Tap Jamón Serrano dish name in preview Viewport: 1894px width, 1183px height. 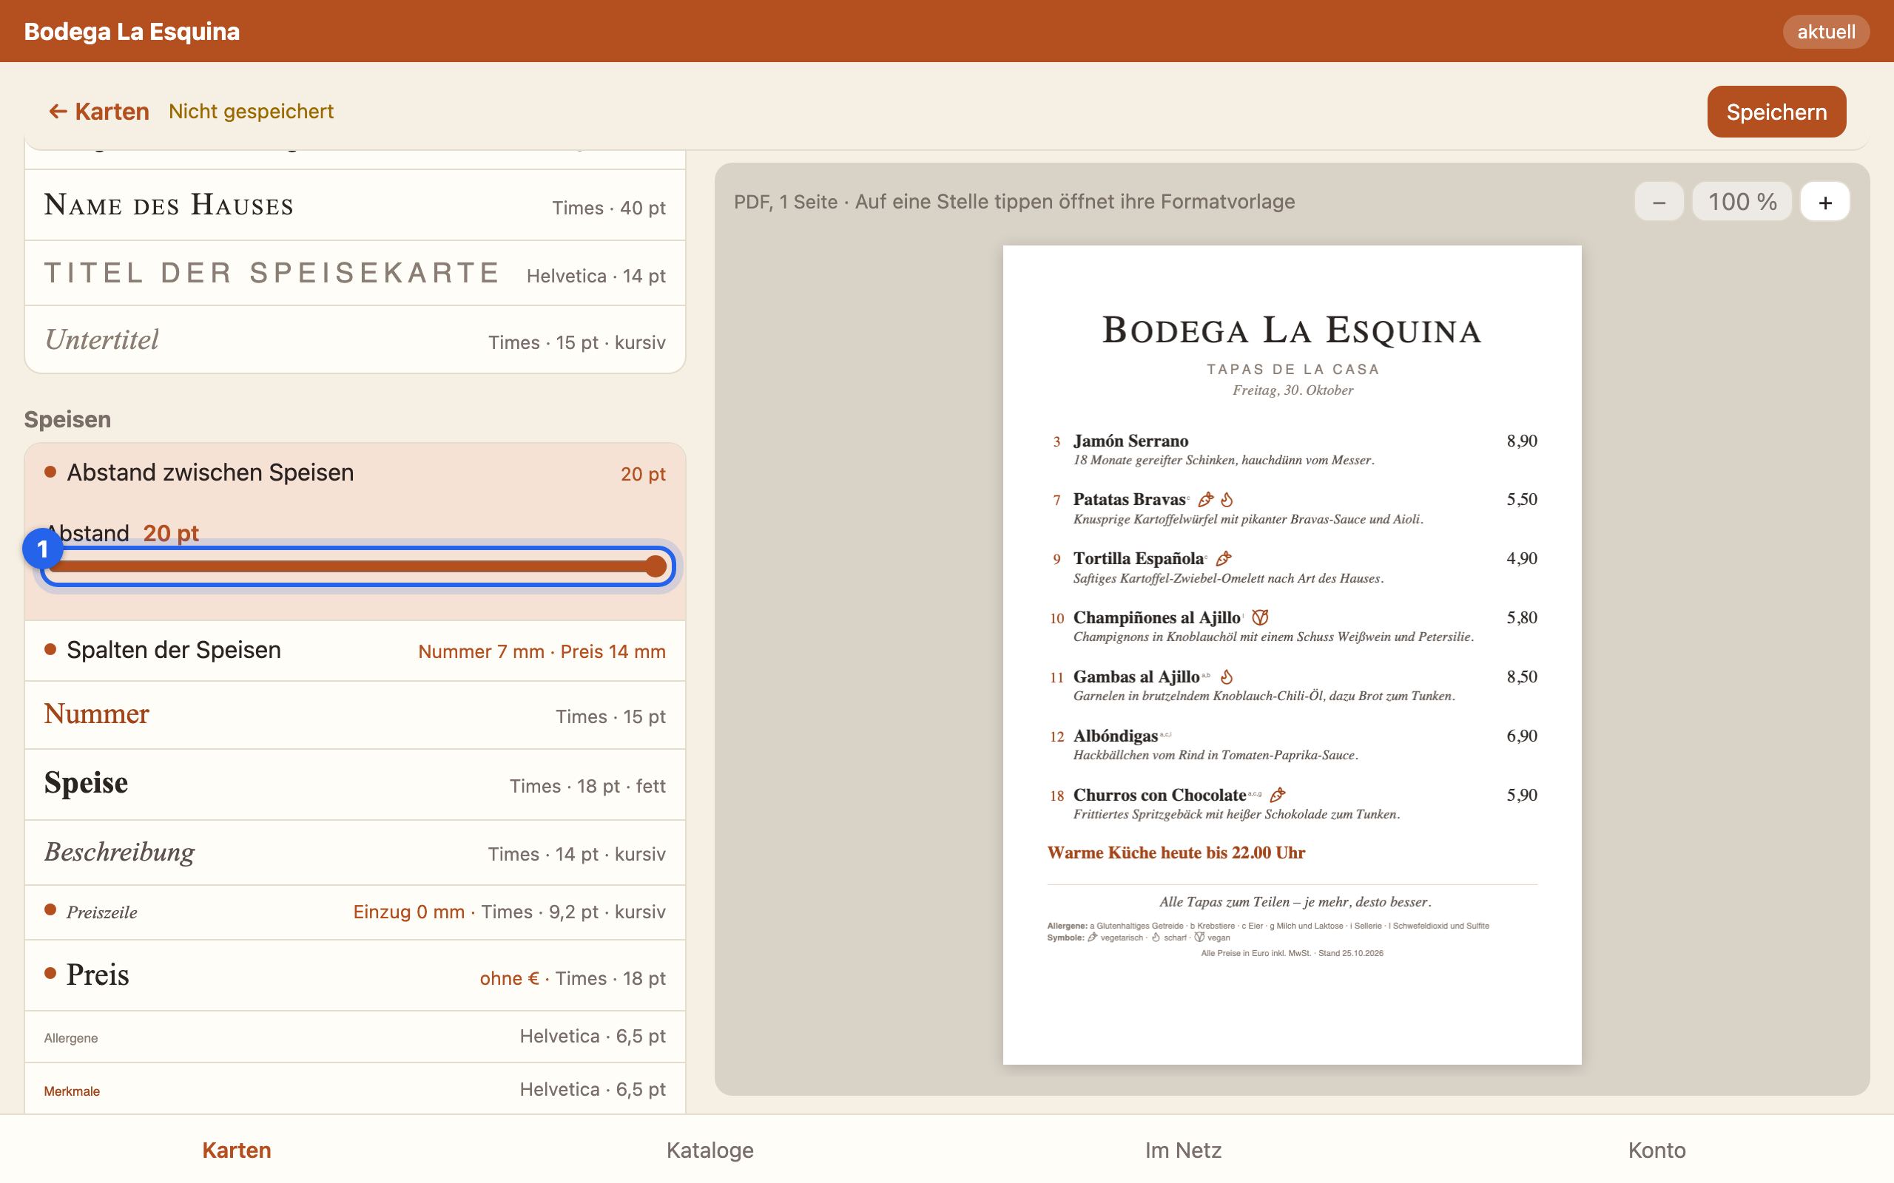point(1130,441)
